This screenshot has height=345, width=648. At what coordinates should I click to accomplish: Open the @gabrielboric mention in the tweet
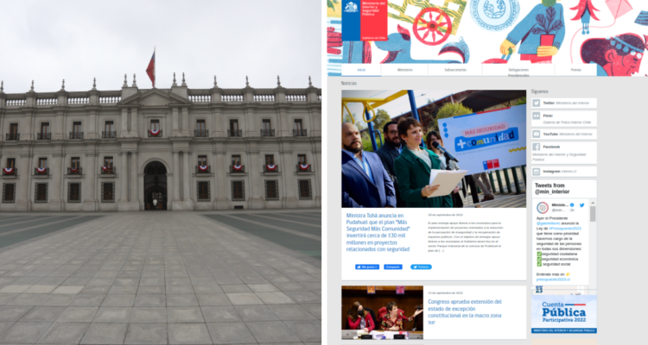click(550, 223)
